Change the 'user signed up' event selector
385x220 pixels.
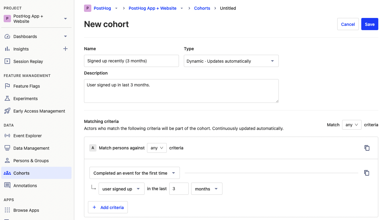(x=121, y=189)
